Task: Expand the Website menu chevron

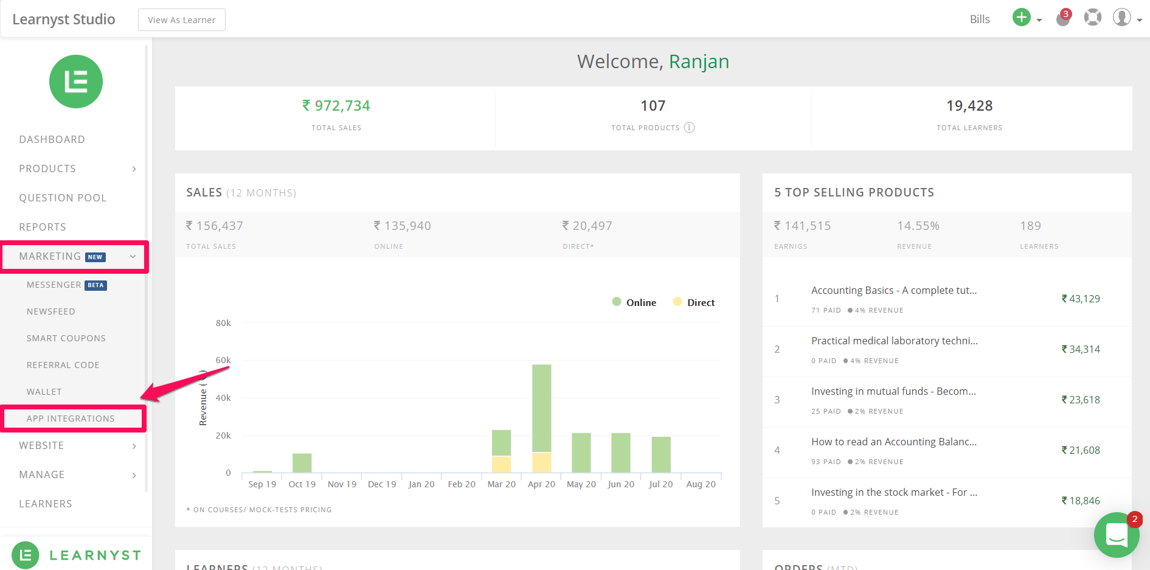Action: 134,446
